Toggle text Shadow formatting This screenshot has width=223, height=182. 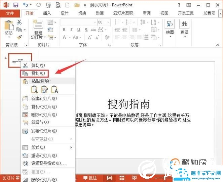pyautogui.click(x=86, y=30)
